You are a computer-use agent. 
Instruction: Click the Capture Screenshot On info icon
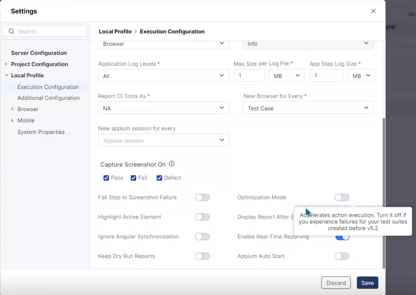coord(172,164)
